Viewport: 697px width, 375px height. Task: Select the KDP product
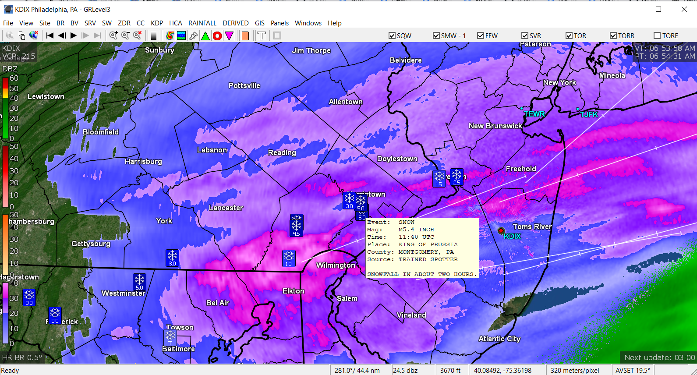[157, 23]
